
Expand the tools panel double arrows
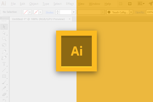[1, 18]
